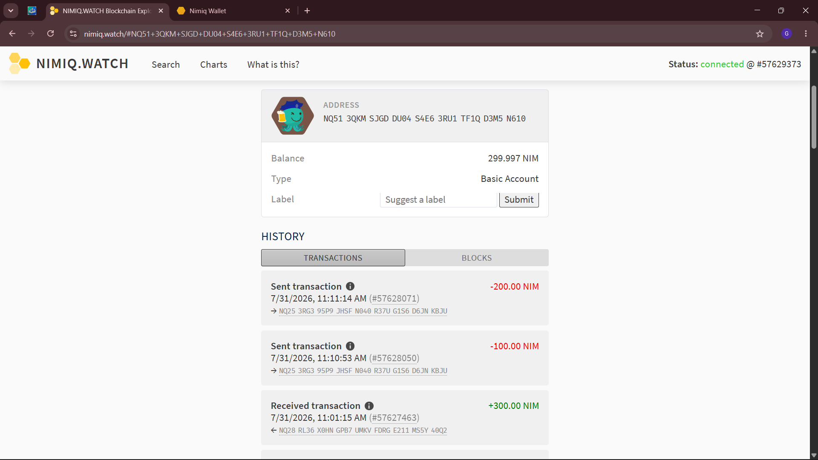Focus the Suggest a label input field

coord(438,200)
